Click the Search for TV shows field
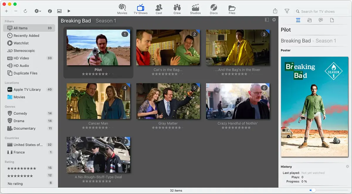Screen dimensions: 352x194 pyautogui.click(x=321, y=11)
